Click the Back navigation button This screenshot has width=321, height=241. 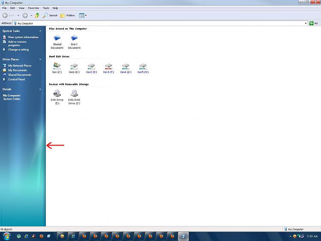(9, 15)
